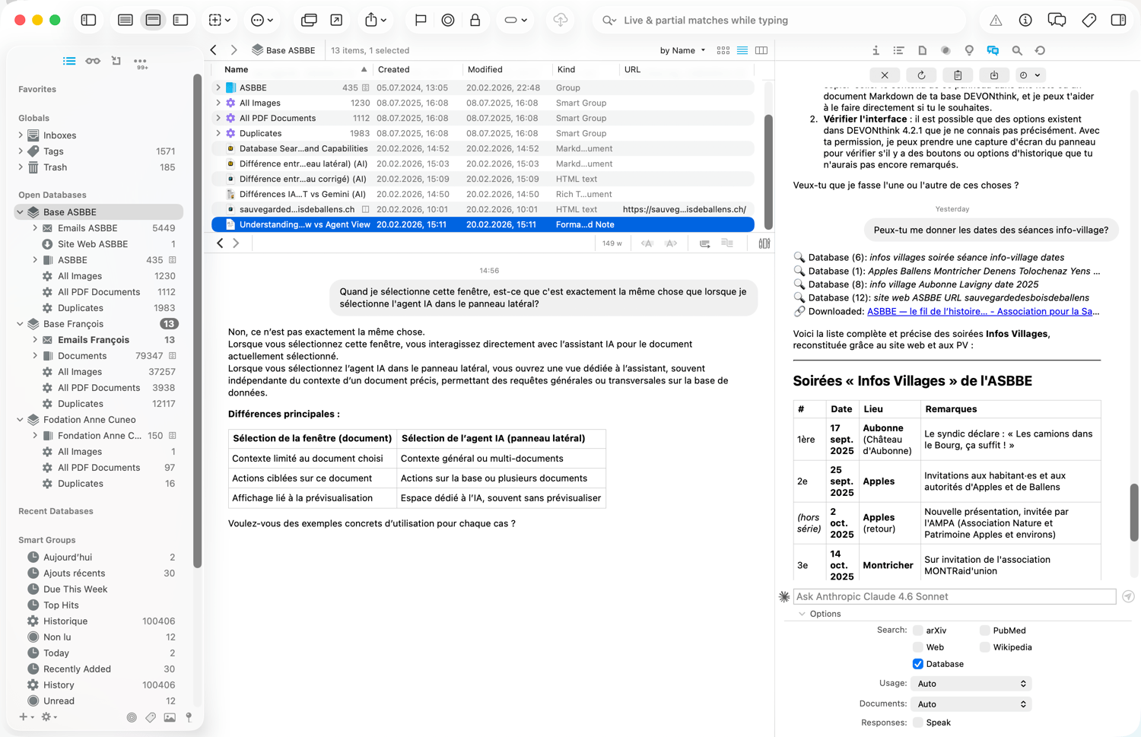The width and height of the screenshot is (1141, 737).
Task: Click the Ask Anthropic Claude input field
Action: click(951, 596)
